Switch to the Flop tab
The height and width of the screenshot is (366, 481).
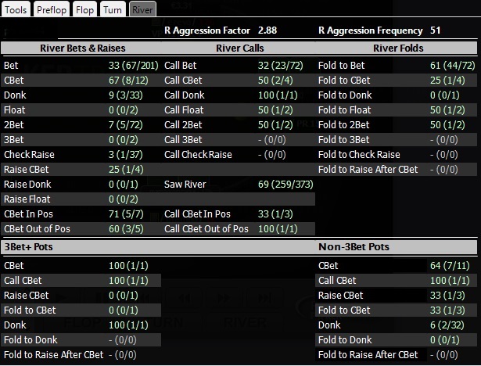coord(84,9)
